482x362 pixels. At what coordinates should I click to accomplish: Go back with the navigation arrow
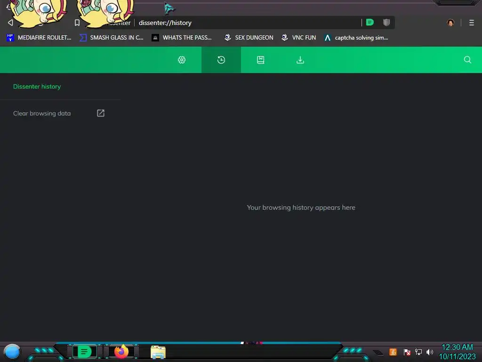click(10, 23)
